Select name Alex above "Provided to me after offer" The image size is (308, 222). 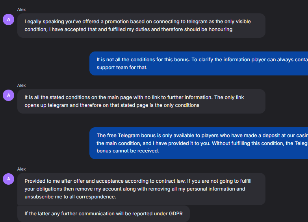(x=21, y=169)
